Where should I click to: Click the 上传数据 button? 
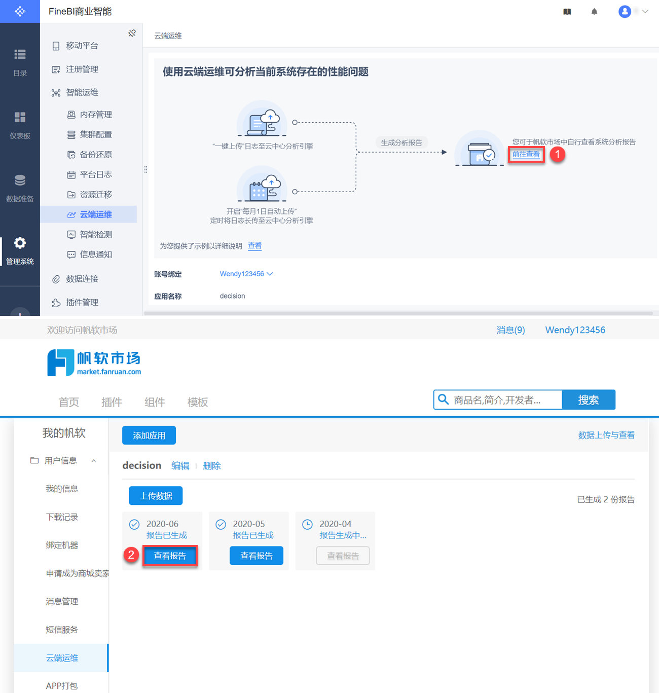tap(156, 496)
